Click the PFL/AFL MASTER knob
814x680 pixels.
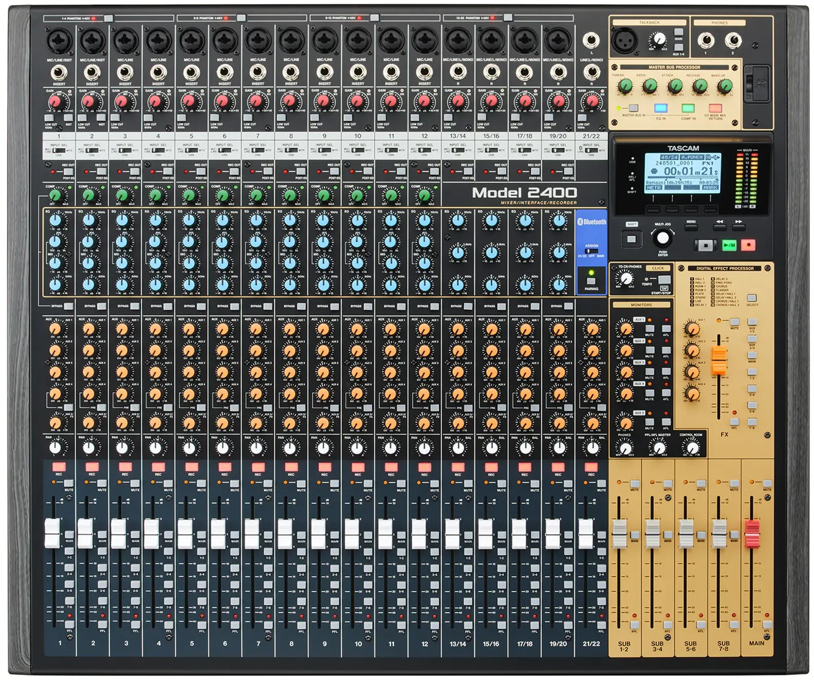click(x=658, y=447)
